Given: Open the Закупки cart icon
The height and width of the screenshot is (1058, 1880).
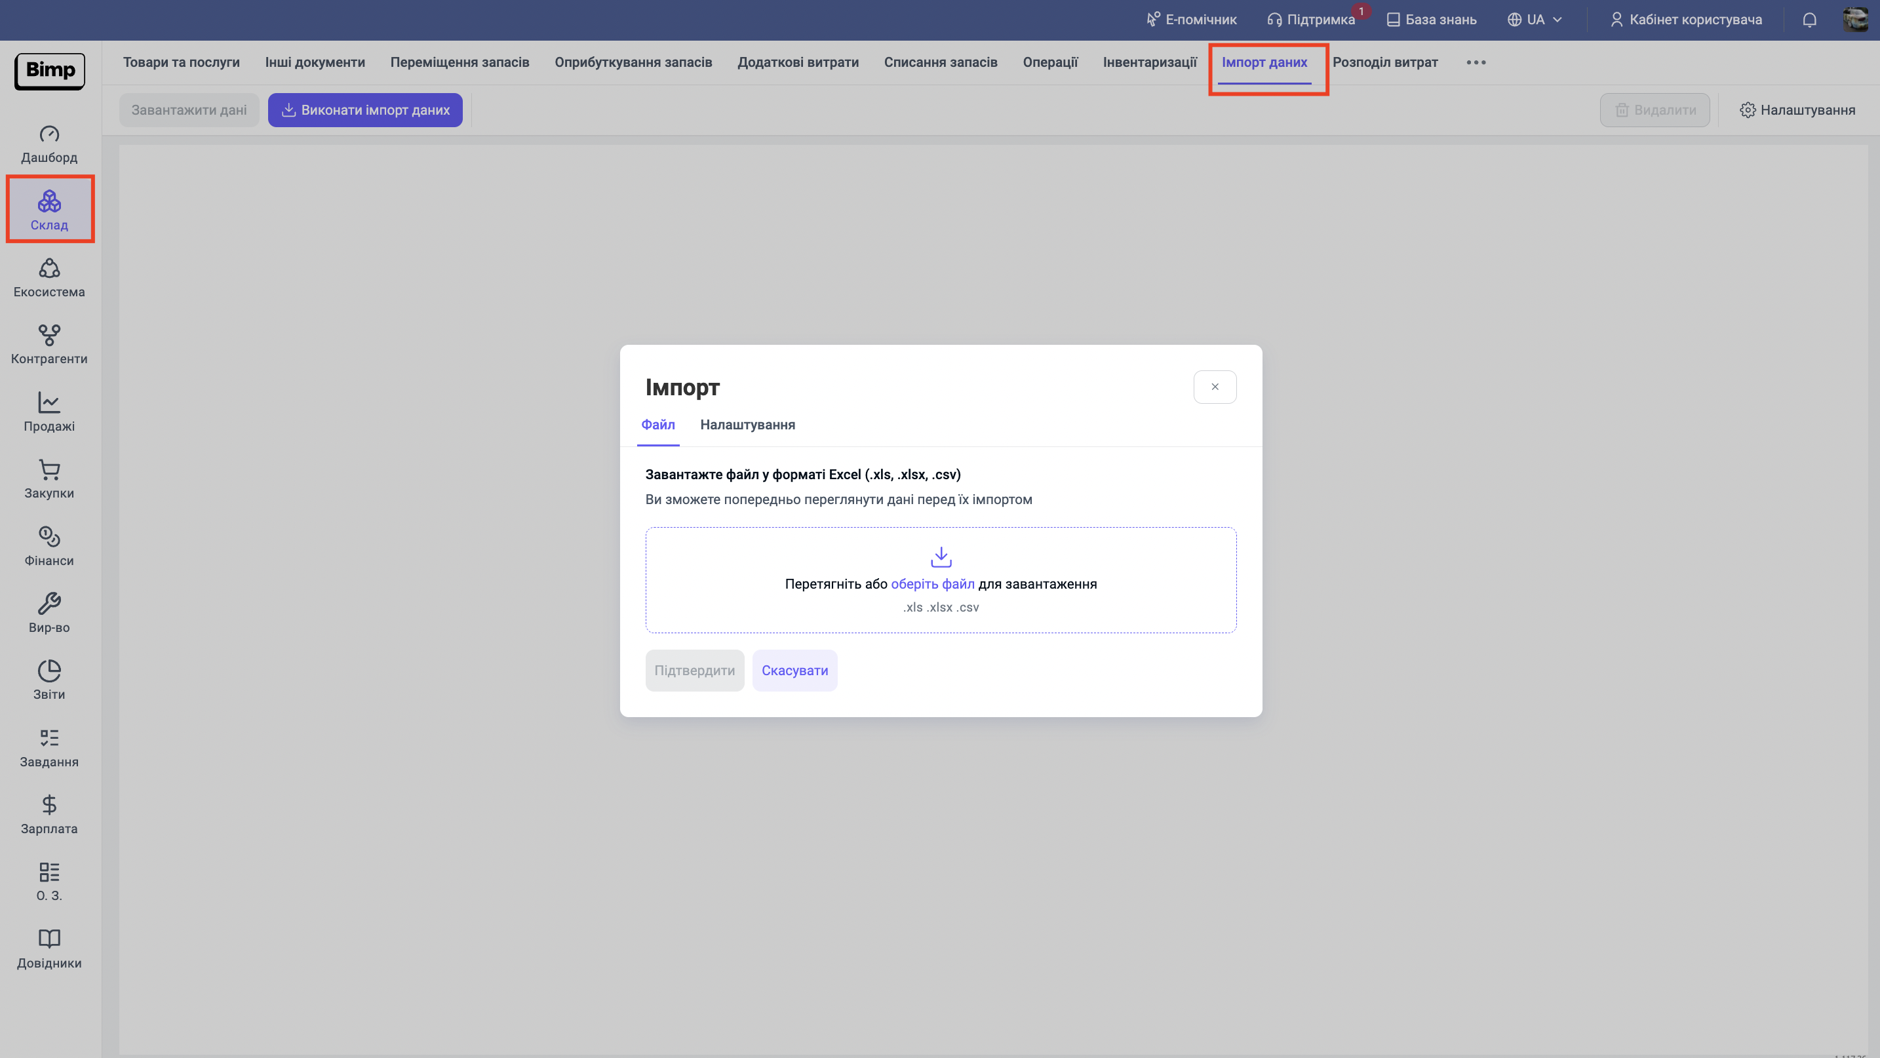Looking at the screenshot, I should point(49,470).
